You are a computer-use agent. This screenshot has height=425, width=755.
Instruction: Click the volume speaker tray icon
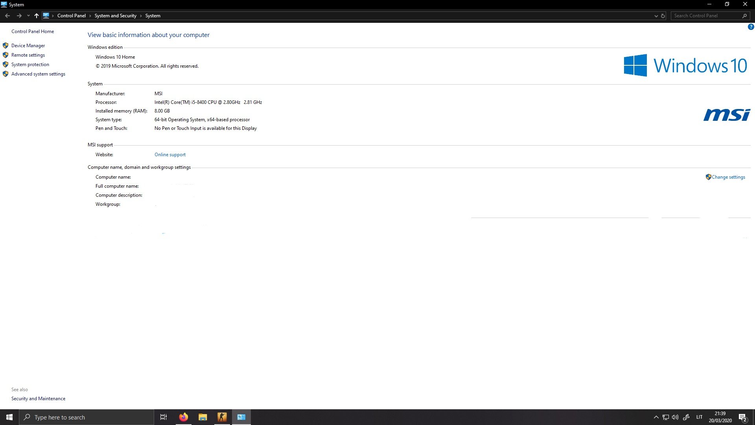675,417
